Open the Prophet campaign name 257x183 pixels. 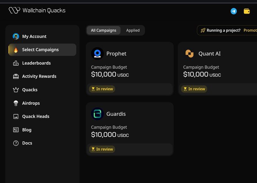click(116, 54)
